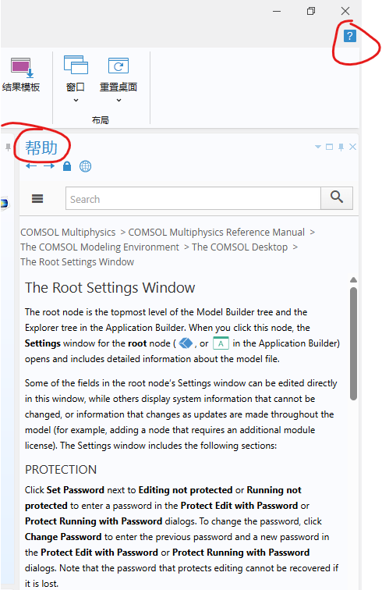
Task: Click the 窗口 windows icon
Action: [76, 65]
